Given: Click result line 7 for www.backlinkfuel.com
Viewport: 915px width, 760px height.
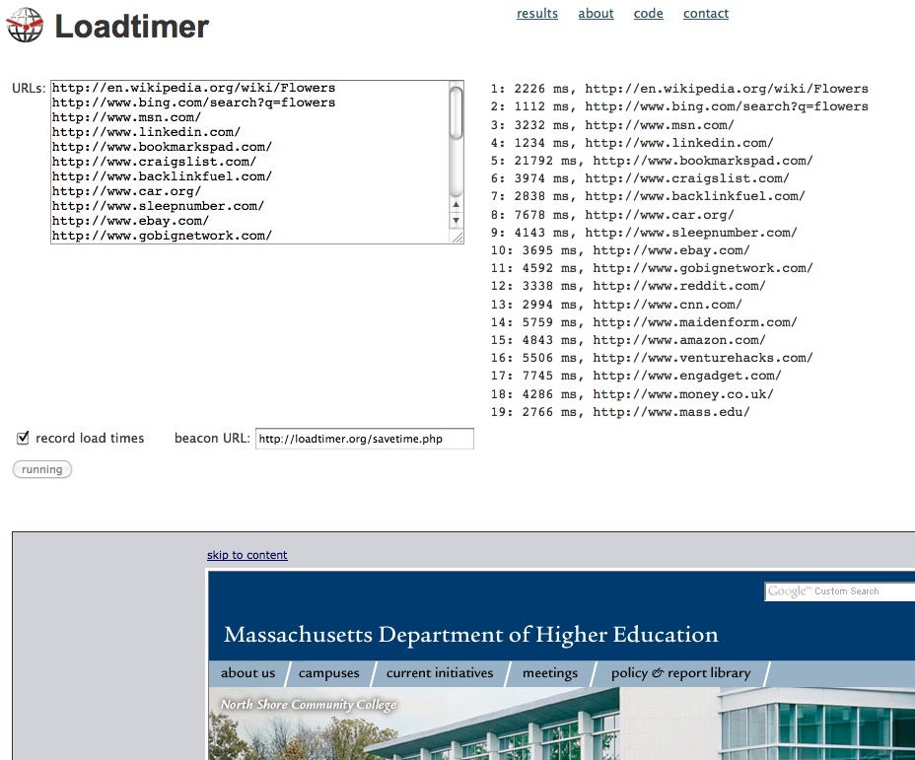Looking at the screenshot, I should [648, 196].
